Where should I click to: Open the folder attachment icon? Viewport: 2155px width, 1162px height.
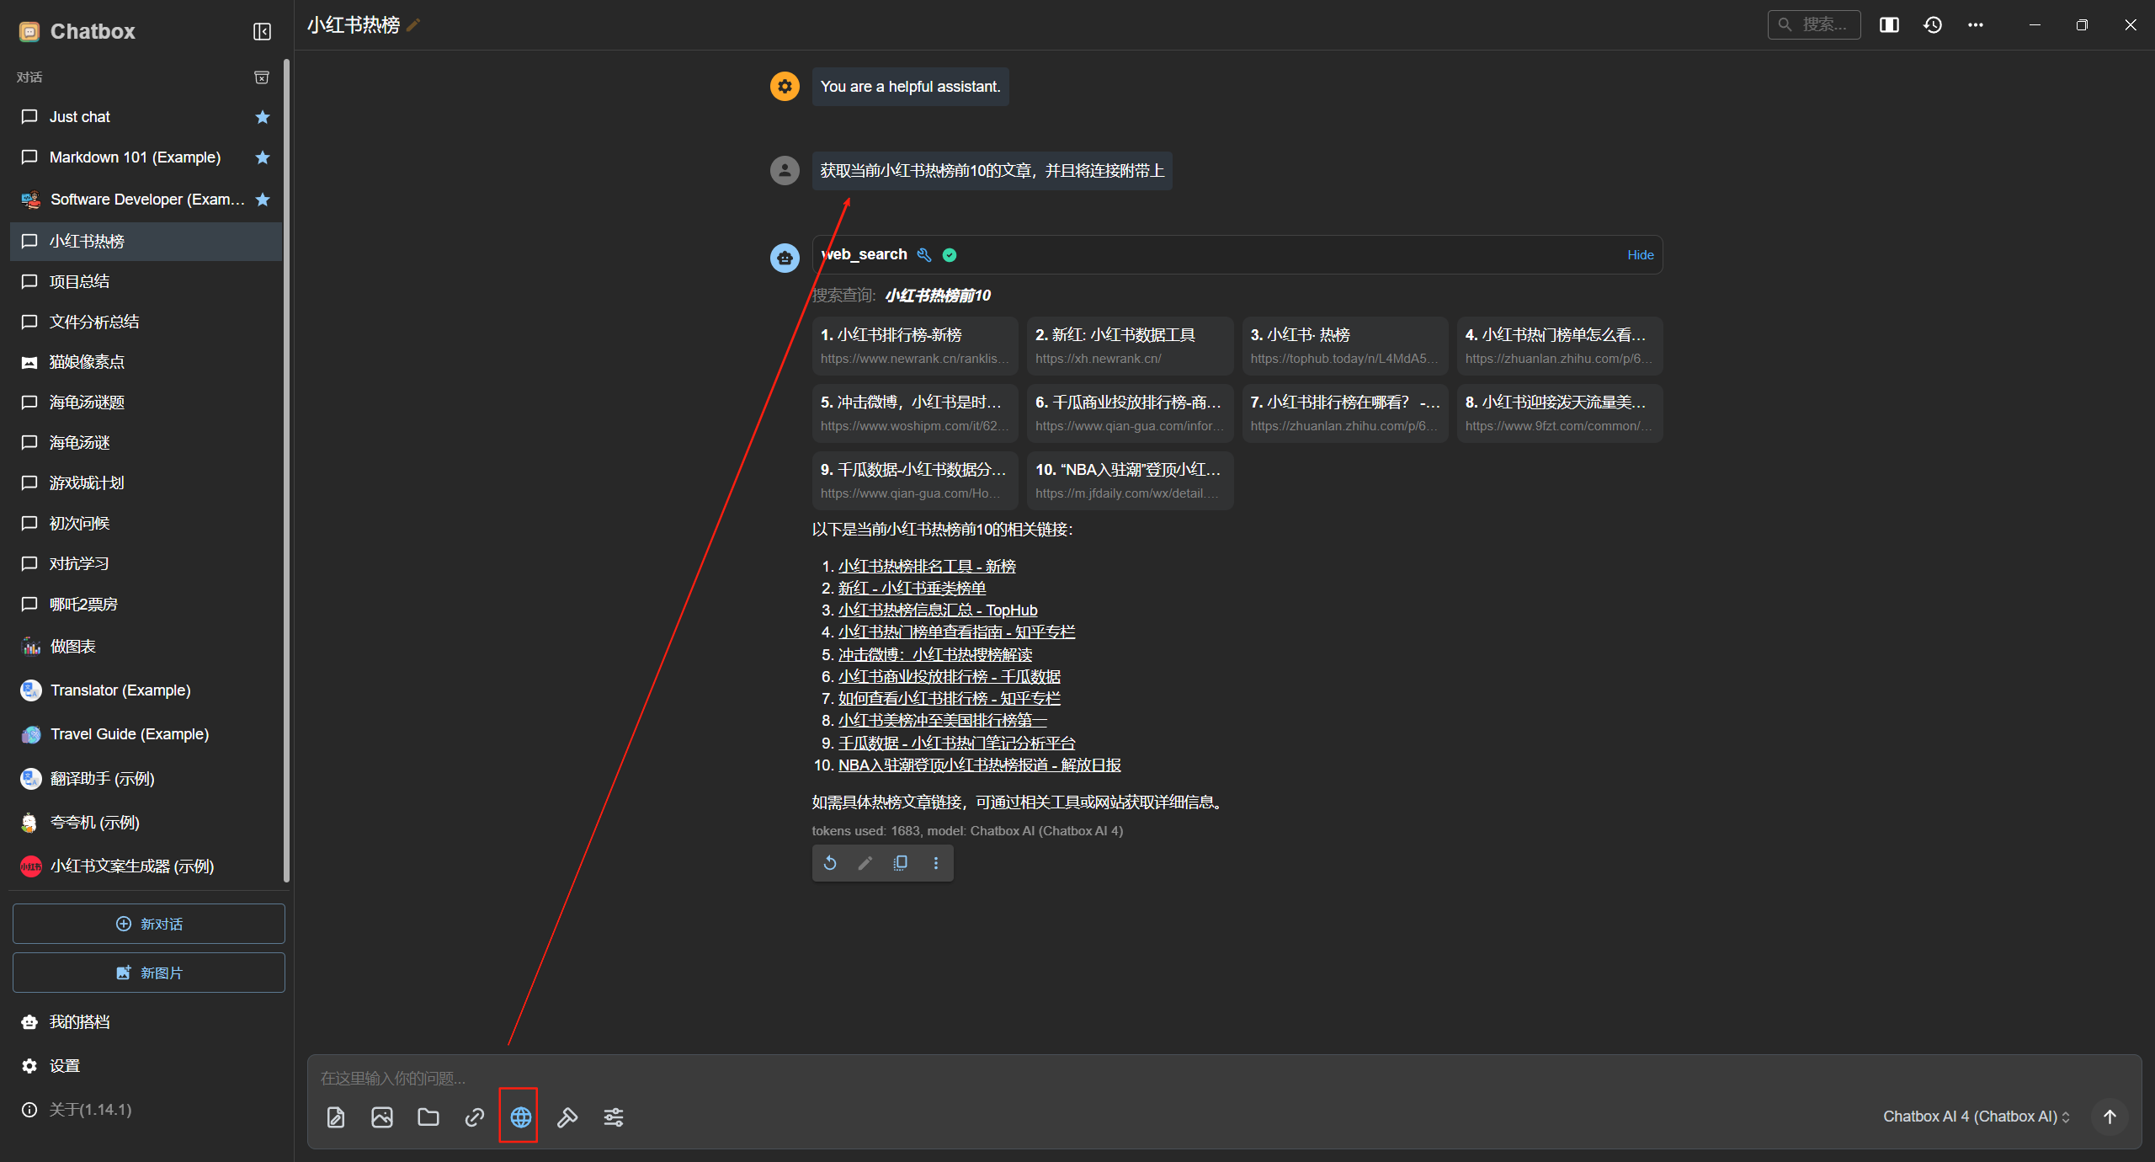(x=428, y=1117)
